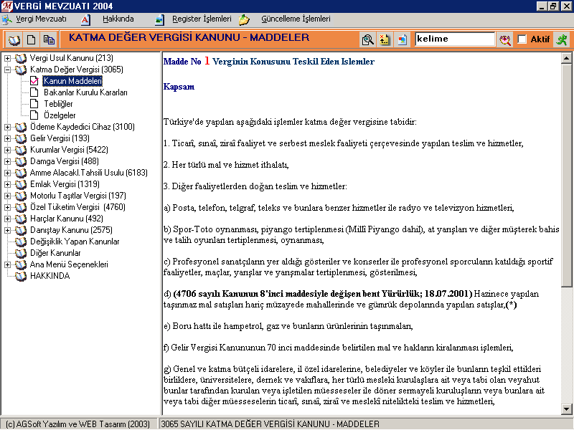Click the document magnifier search icon
The width and height of the screenshot is (574, 430).
pos(367,39)
